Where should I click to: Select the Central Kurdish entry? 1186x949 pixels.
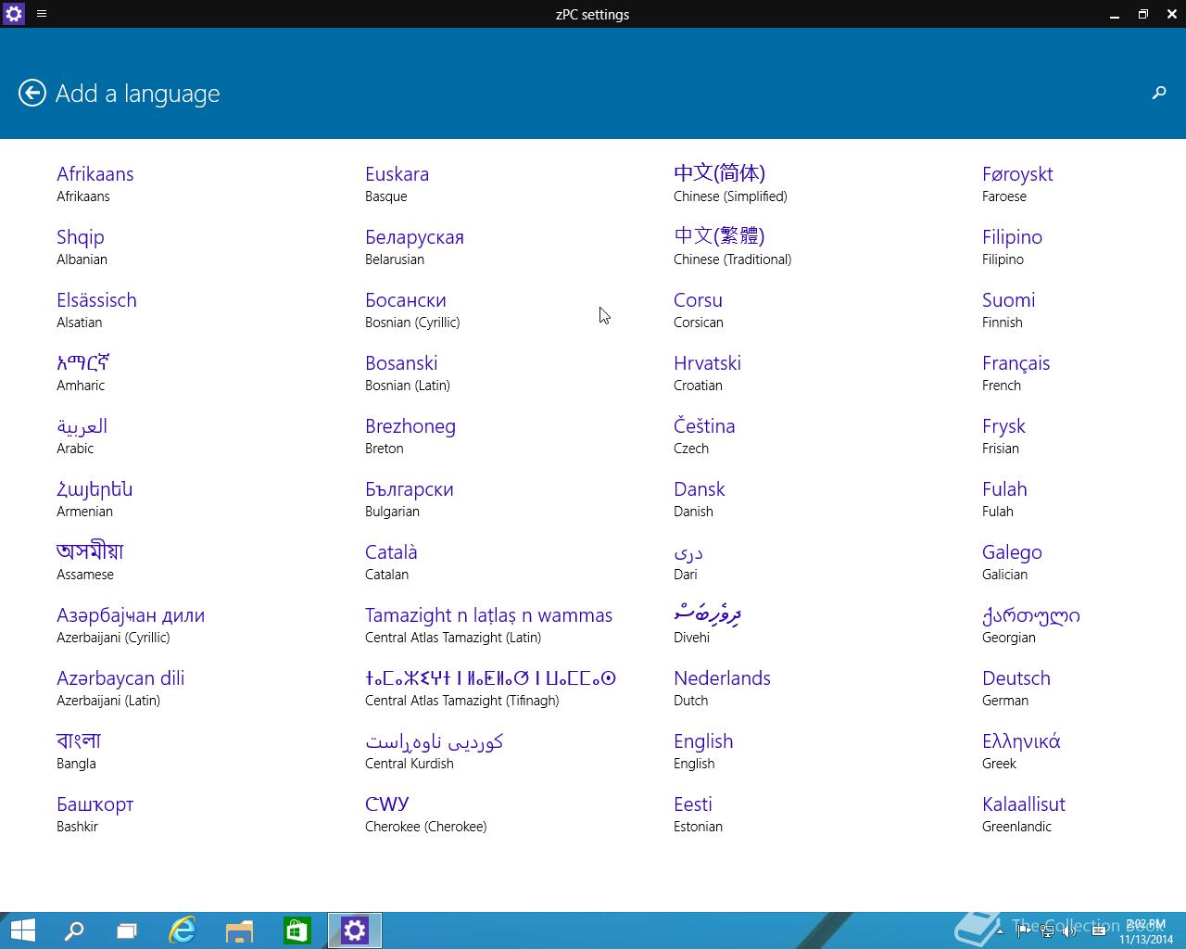click(435, 751)
